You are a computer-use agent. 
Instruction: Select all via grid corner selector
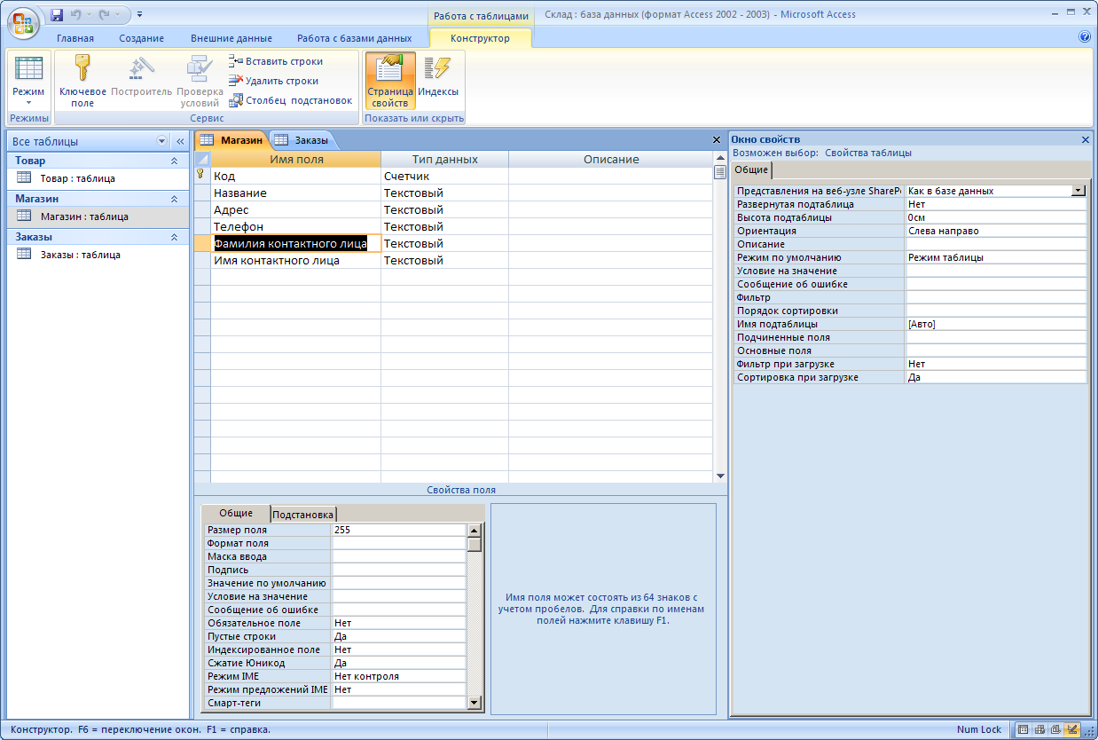pyautogui.click(x=202, y=159)
